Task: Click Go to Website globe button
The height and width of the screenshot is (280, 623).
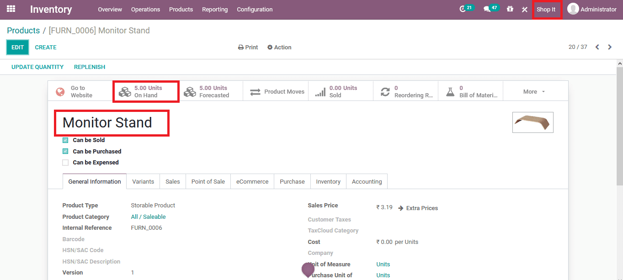Action: point(80,91)
